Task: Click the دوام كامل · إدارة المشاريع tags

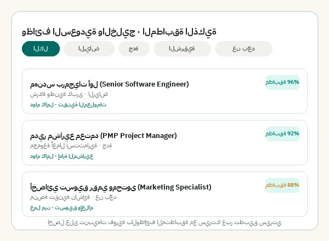Action: click(x=61, y=156)
